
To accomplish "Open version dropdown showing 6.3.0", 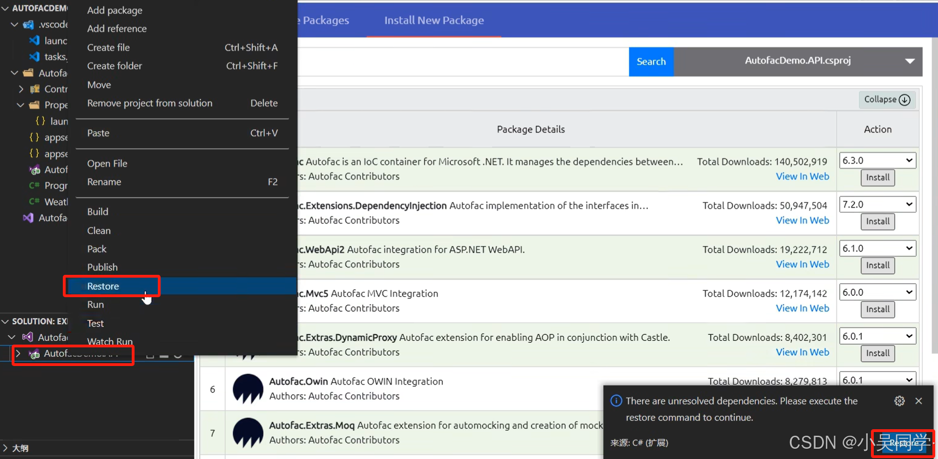I will [877, 160].
